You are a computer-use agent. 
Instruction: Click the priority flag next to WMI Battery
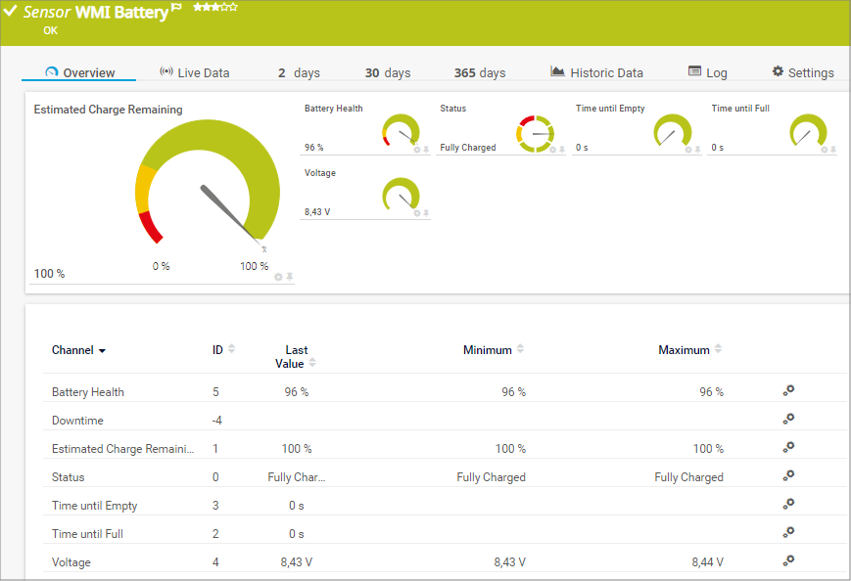pos(176,8)
